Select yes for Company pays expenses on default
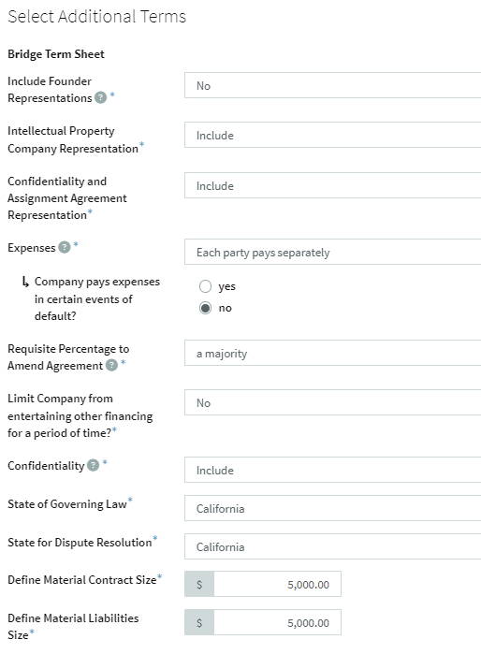Viewport: 481px width, 654px height. click(x=205, y=286)
